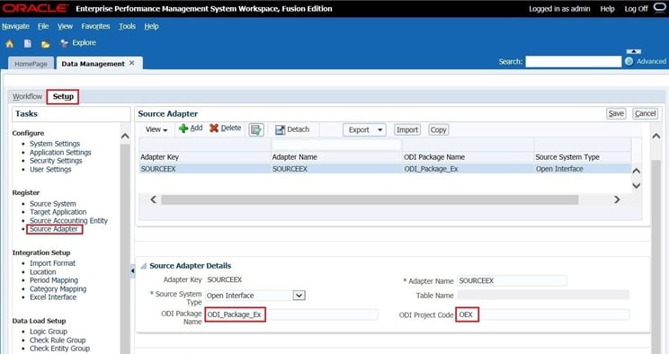Open Source Accounting Entity task
The height and width of the screenshot is (354, 669).
(x=68, y=220)
